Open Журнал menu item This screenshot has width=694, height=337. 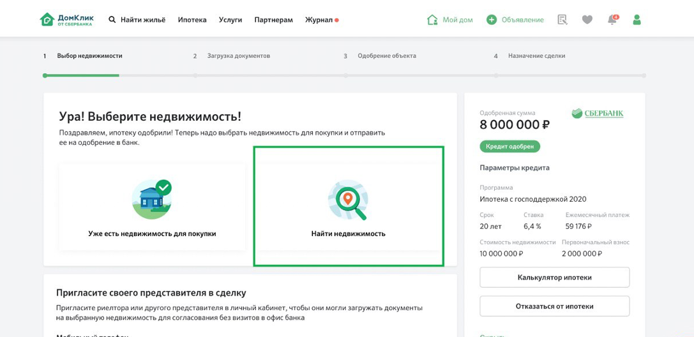coord(319,20)
